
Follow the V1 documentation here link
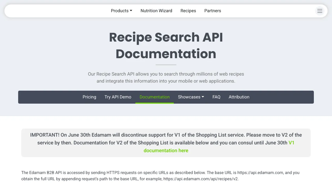pos(166,150)
